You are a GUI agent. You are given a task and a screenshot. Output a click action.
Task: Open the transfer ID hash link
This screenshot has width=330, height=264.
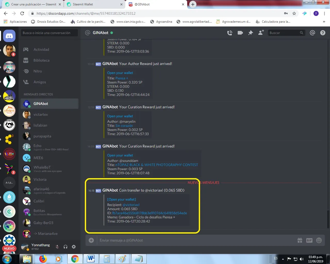(x=150, y=213)
